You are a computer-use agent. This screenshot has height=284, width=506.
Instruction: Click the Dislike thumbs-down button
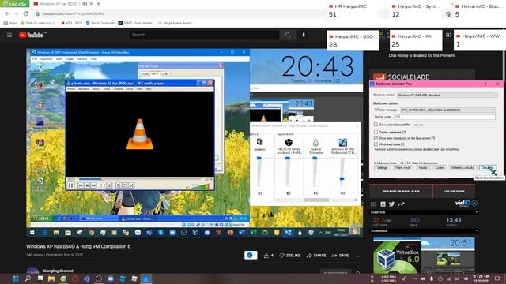click(290, 256)
